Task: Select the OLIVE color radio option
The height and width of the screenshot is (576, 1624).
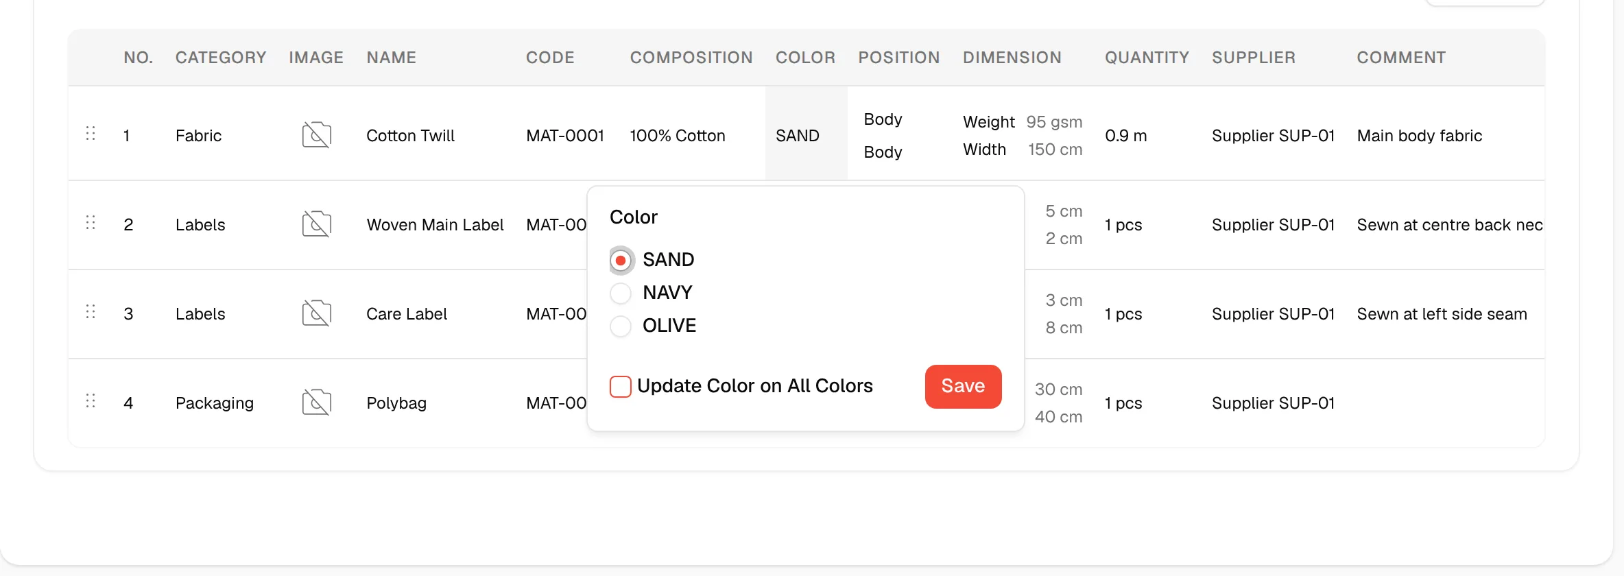Action: point(621,326)
